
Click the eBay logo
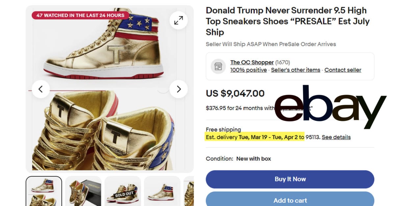point(330,106)
